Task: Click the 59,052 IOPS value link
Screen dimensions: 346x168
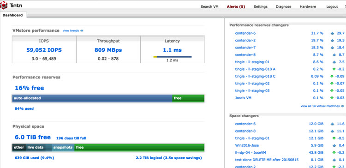Action: [x=44, y=50]
